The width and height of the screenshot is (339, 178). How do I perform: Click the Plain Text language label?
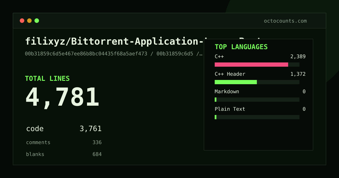230,109
